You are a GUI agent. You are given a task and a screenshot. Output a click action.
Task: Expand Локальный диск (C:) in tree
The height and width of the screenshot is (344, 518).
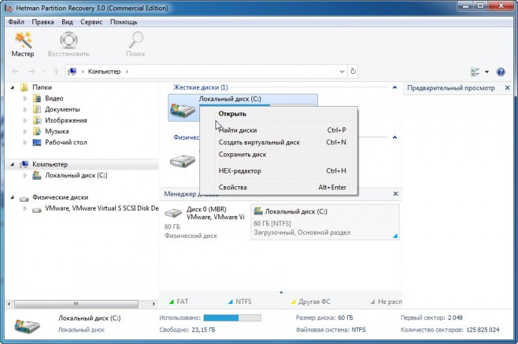click(x=25, y=175)
